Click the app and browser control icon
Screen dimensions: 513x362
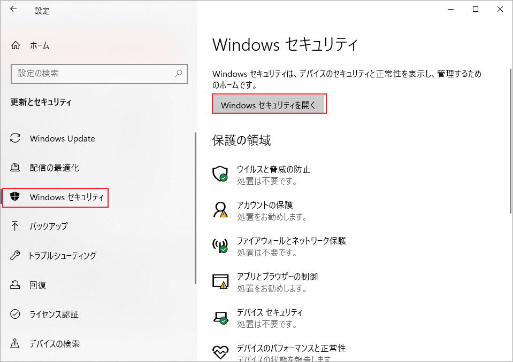pyautogui.click(x=220, y=281)
